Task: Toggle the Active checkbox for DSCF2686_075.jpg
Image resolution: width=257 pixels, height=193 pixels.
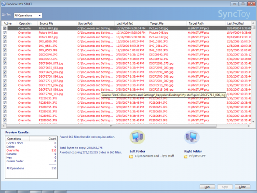Action: [5, 63]
